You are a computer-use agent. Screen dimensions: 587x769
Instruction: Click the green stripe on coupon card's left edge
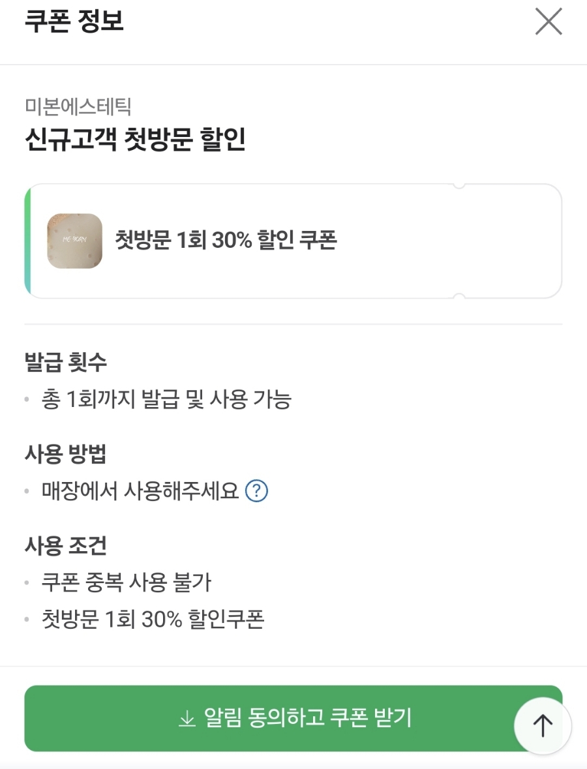[x=28, y=241]
